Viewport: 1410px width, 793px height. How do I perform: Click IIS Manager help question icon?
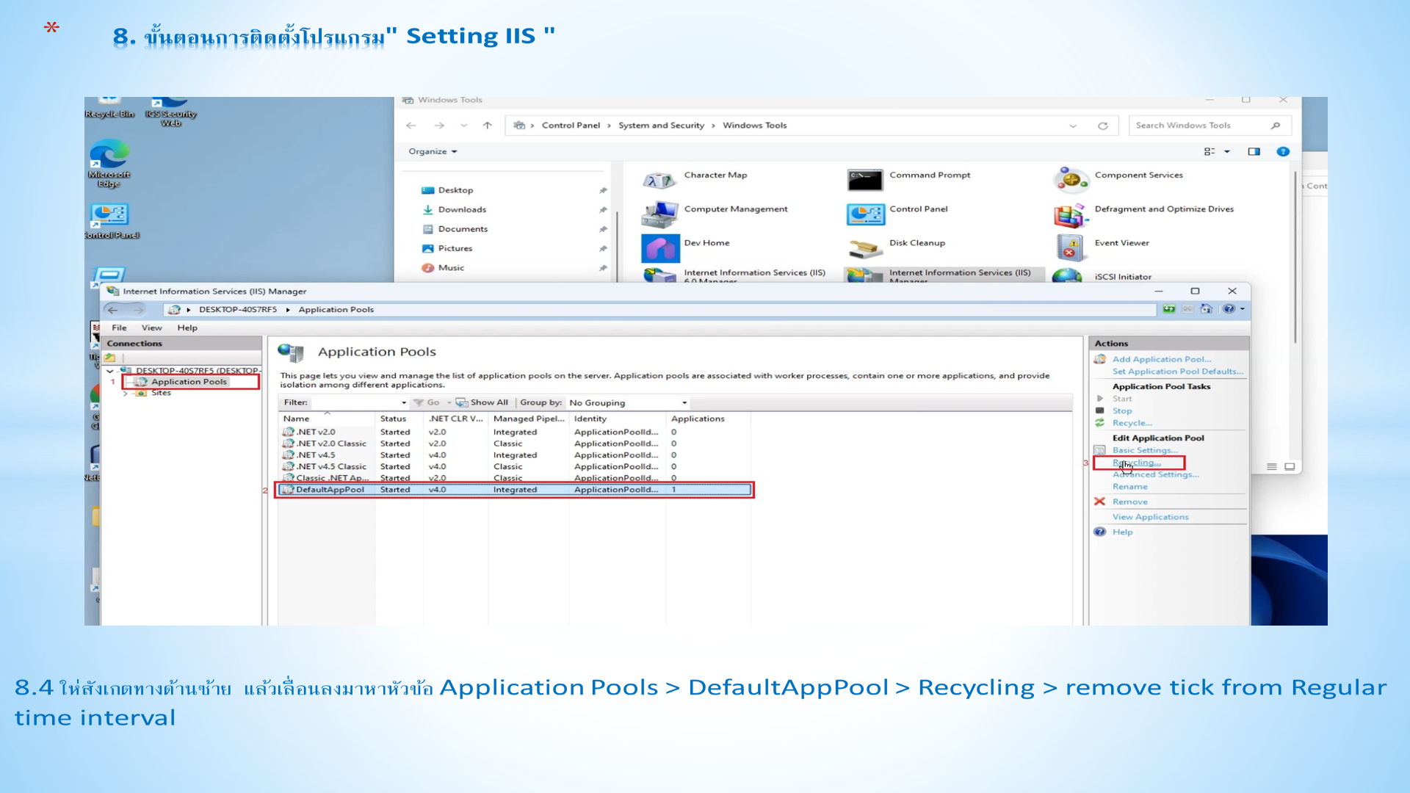point(1229,309)
